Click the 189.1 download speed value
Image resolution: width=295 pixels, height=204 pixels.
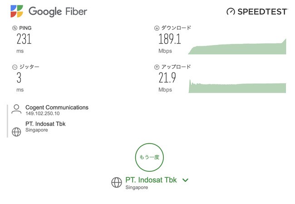click(170, 39)
